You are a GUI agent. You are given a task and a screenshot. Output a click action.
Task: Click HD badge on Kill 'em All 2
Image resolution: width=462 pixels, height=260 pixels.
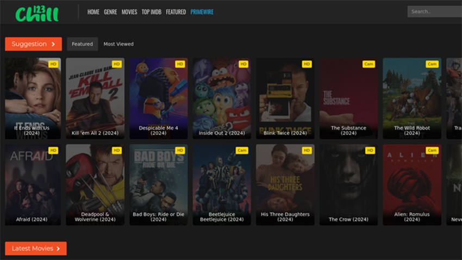pos(117,64)
